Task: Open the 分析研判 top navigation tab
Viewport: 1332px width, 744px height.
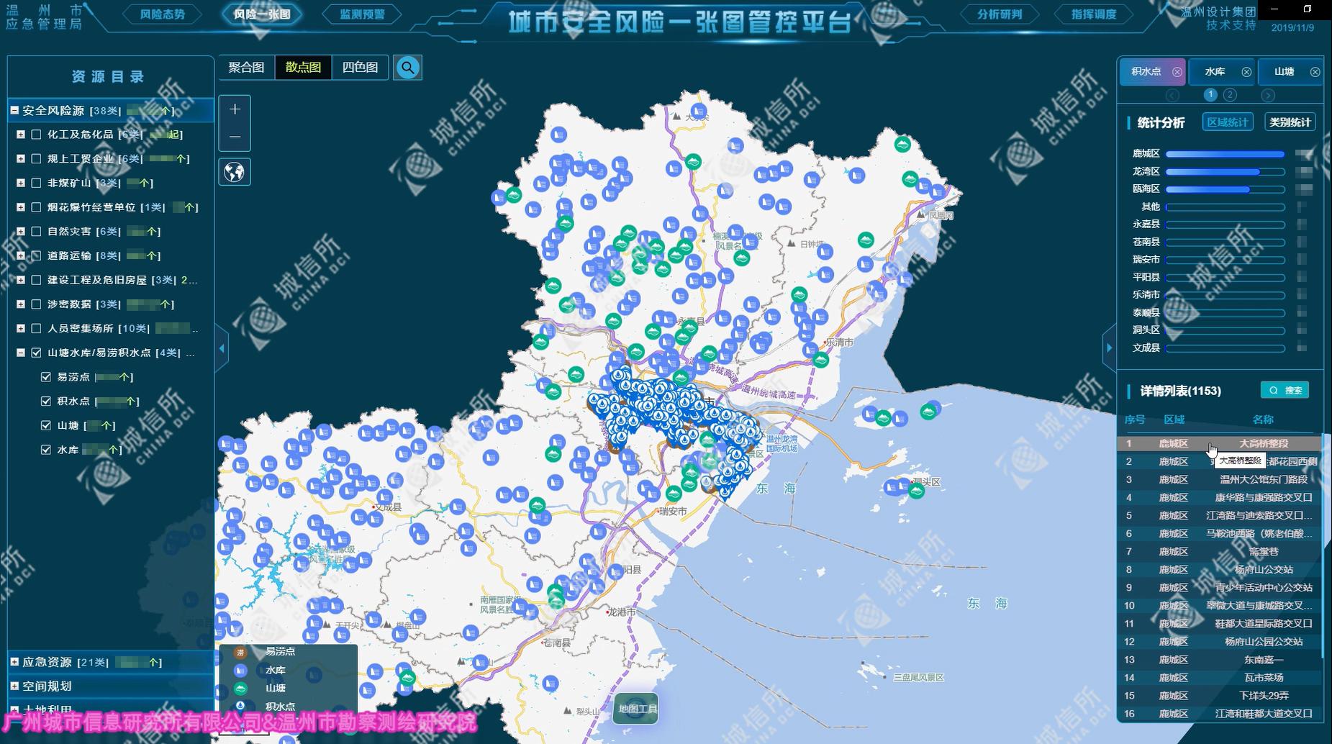Action: [x=1000, y=14]
